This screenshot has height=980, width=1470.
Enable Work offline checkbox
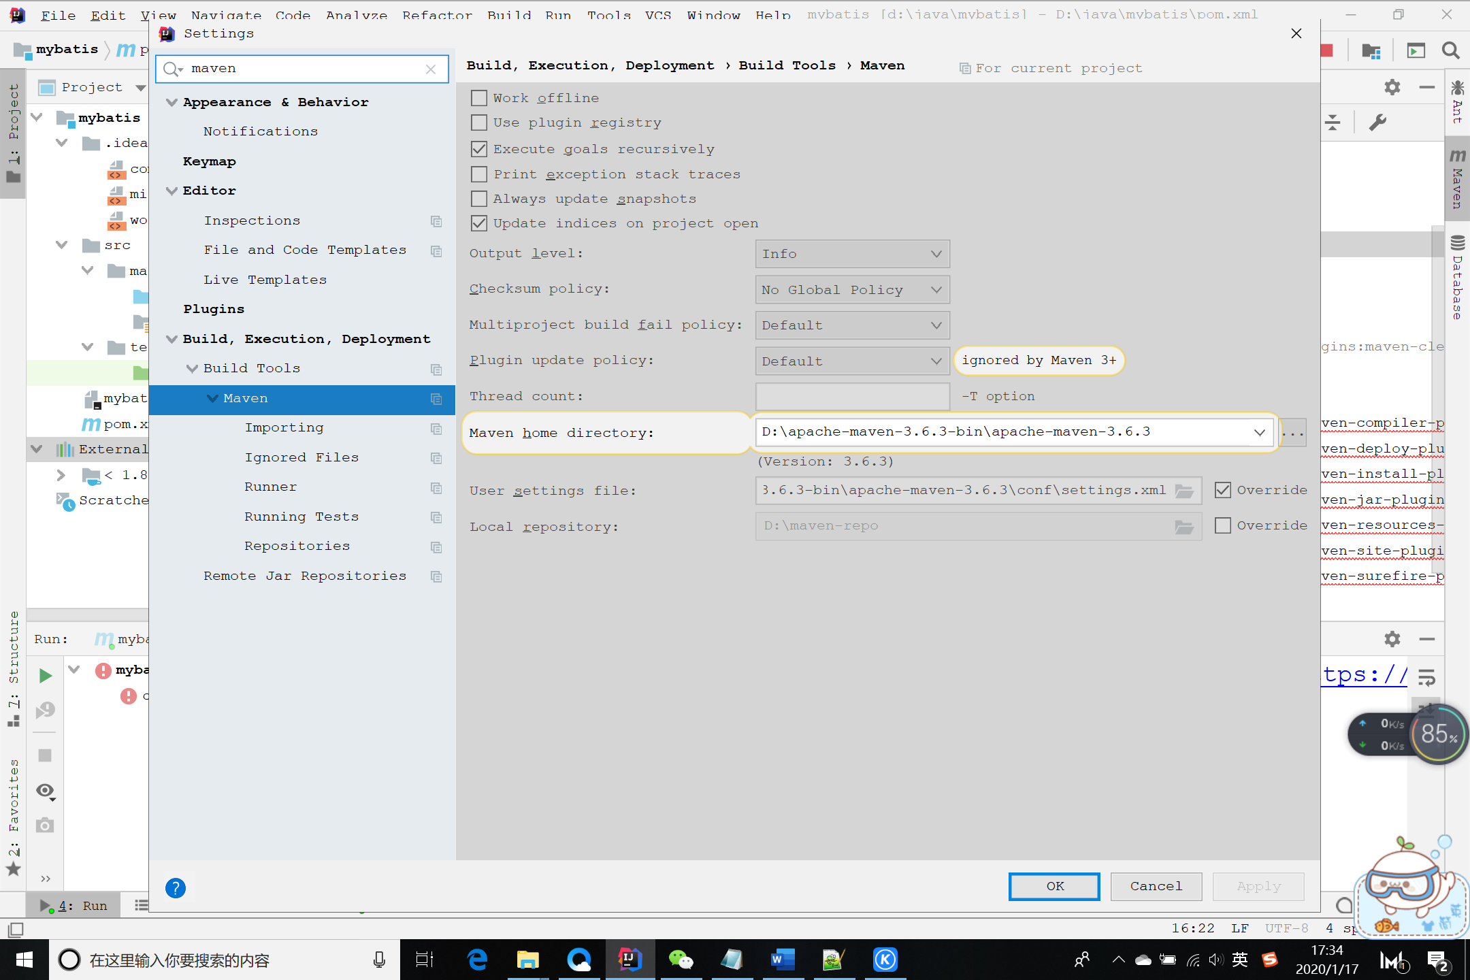click(x=479, y=98)
